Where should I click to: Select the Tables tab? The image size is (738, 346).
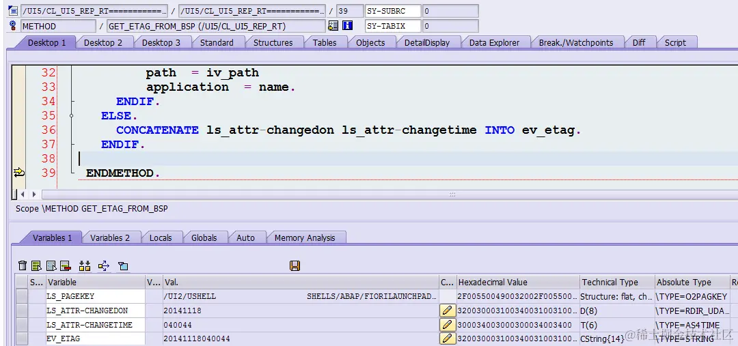(325, 43)
